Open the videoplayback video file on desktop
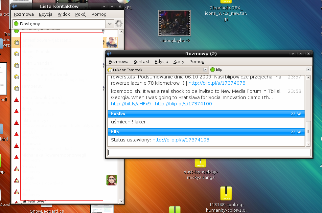The image size is (322, 213). pyautogui.click(x=175, y=23)
